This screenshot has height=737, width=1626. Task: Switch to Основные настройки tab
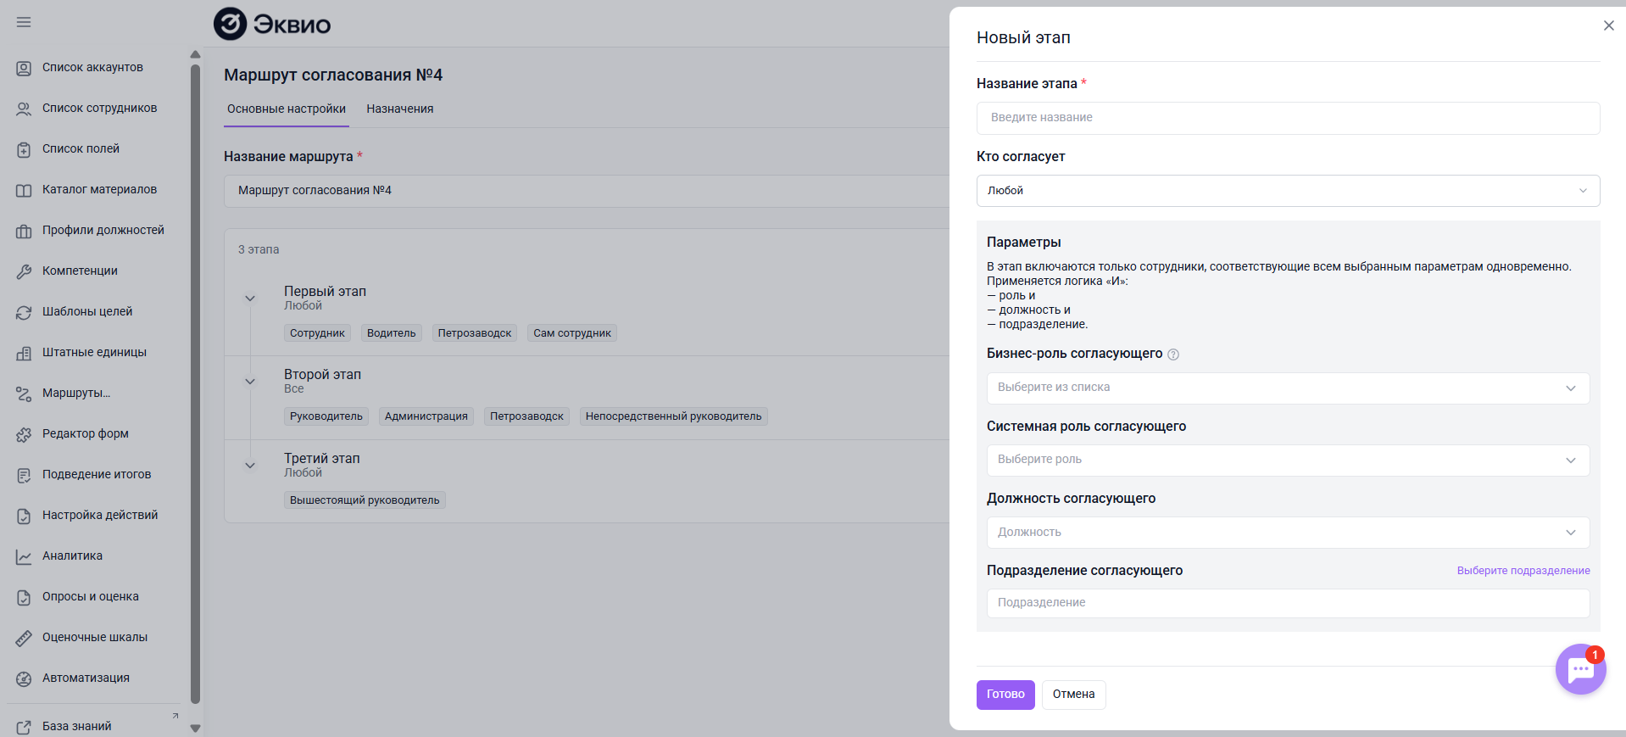(x=287, y=109)
